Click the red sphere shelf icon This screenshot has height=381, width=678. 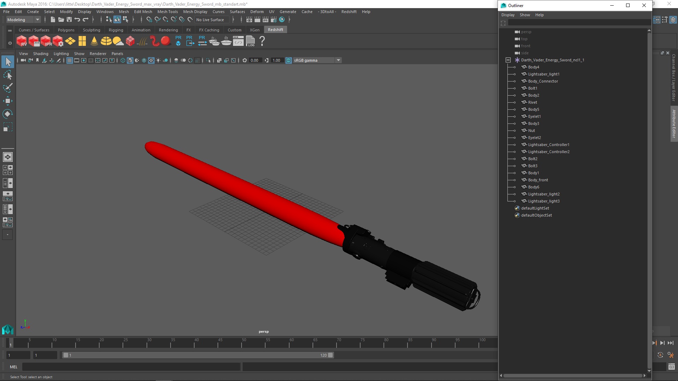[165, 41]
